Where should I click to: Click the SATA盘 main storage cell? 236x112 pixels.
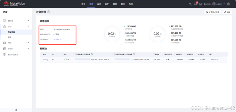[180, 60]
